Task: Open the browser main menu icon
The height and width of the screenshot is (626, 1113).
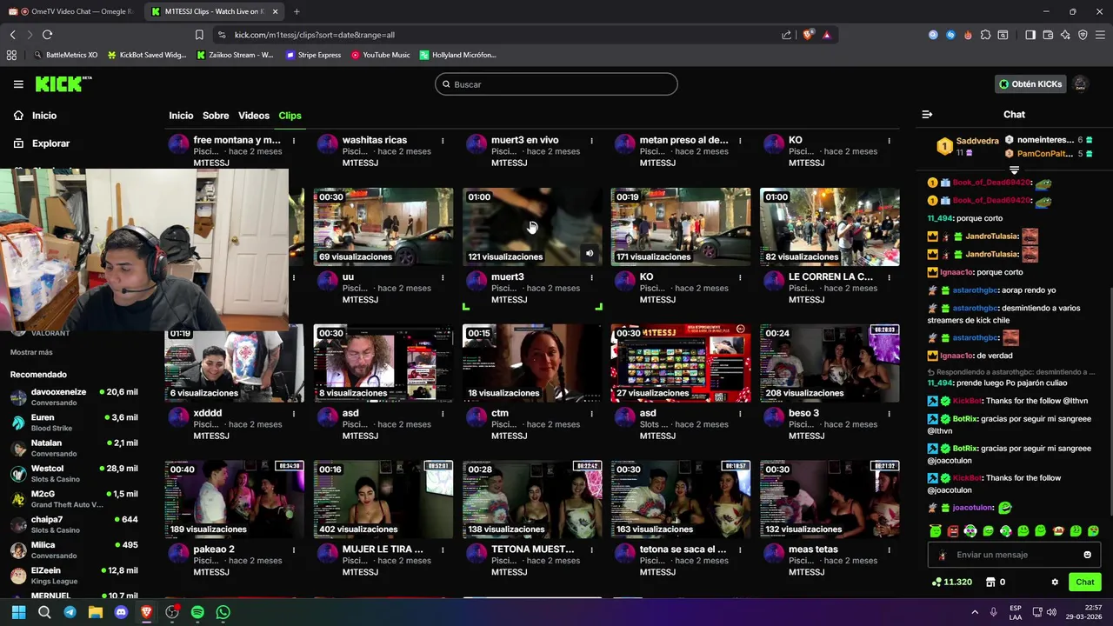Action: [x=1100, y=35]
